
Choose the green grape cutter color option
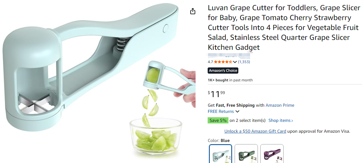pyautogui.click(x=246, y=154)
